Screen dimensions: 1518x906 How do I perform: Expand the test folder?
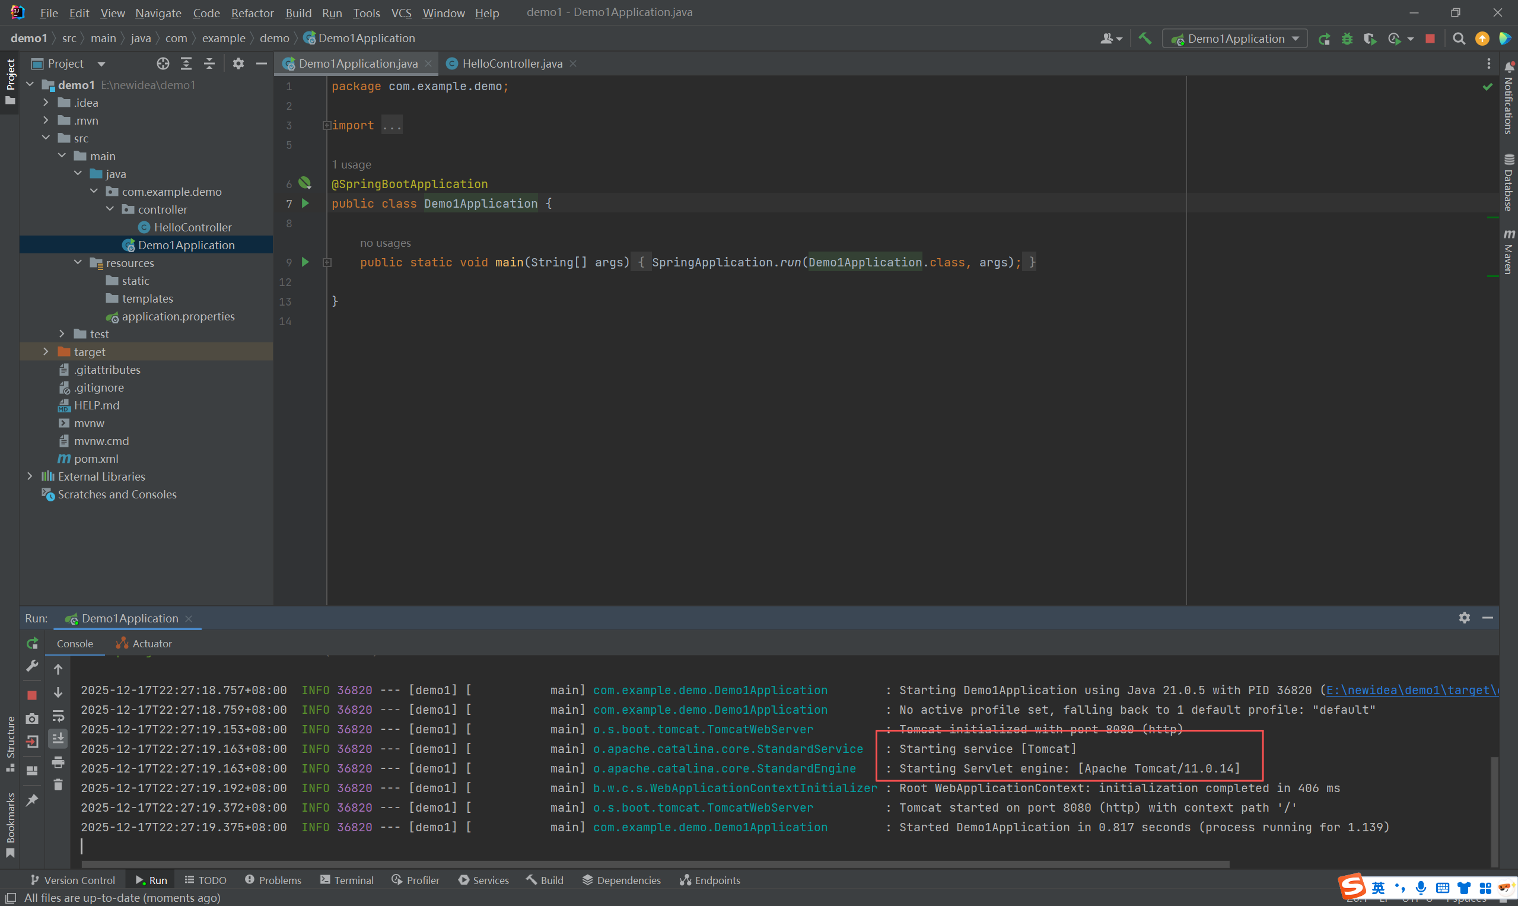[x=61, y=334]
